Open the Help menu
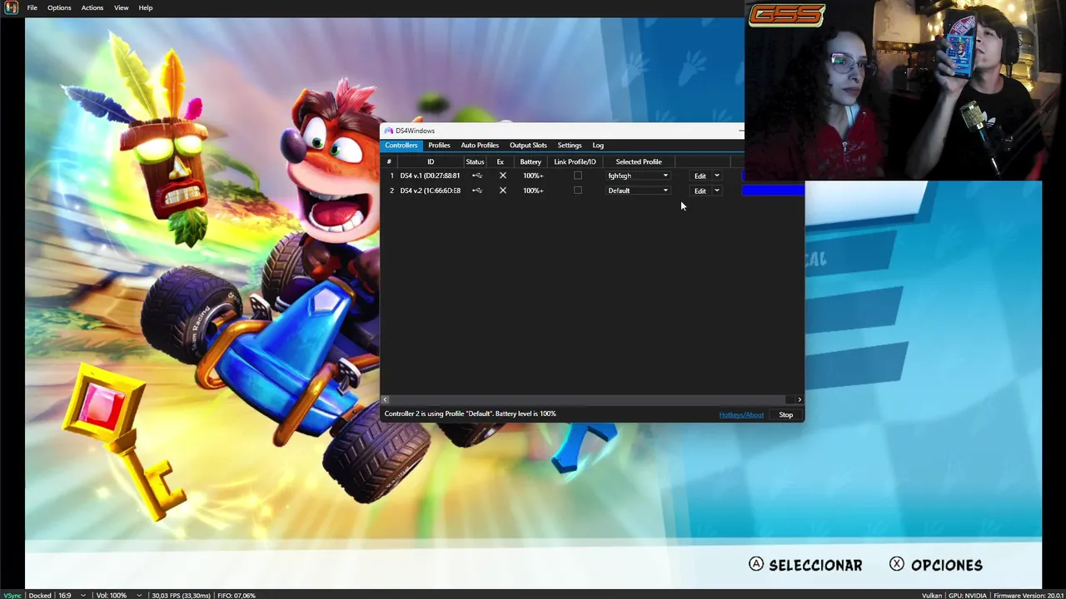This screenshot has width=1066, height=599. pos(146,7)
